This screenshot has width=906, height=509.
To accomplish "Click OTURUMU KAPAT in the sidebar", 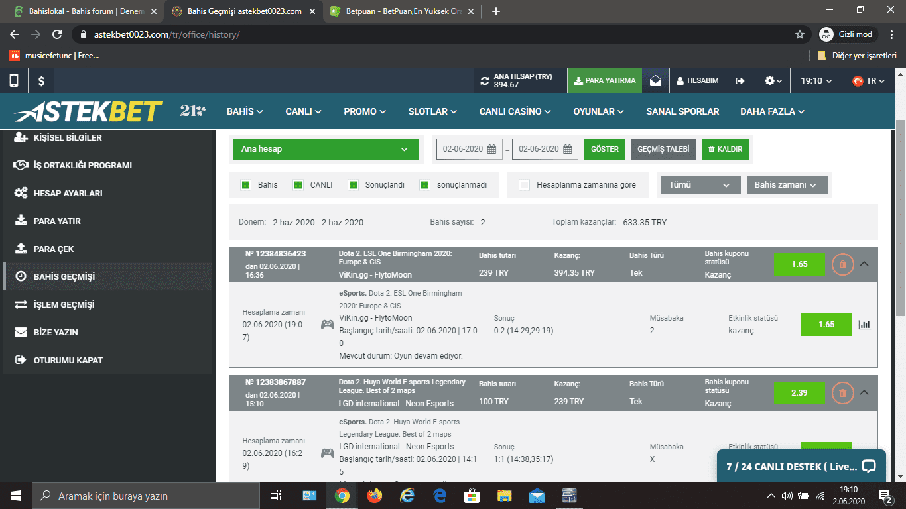I will click(68, 360).
